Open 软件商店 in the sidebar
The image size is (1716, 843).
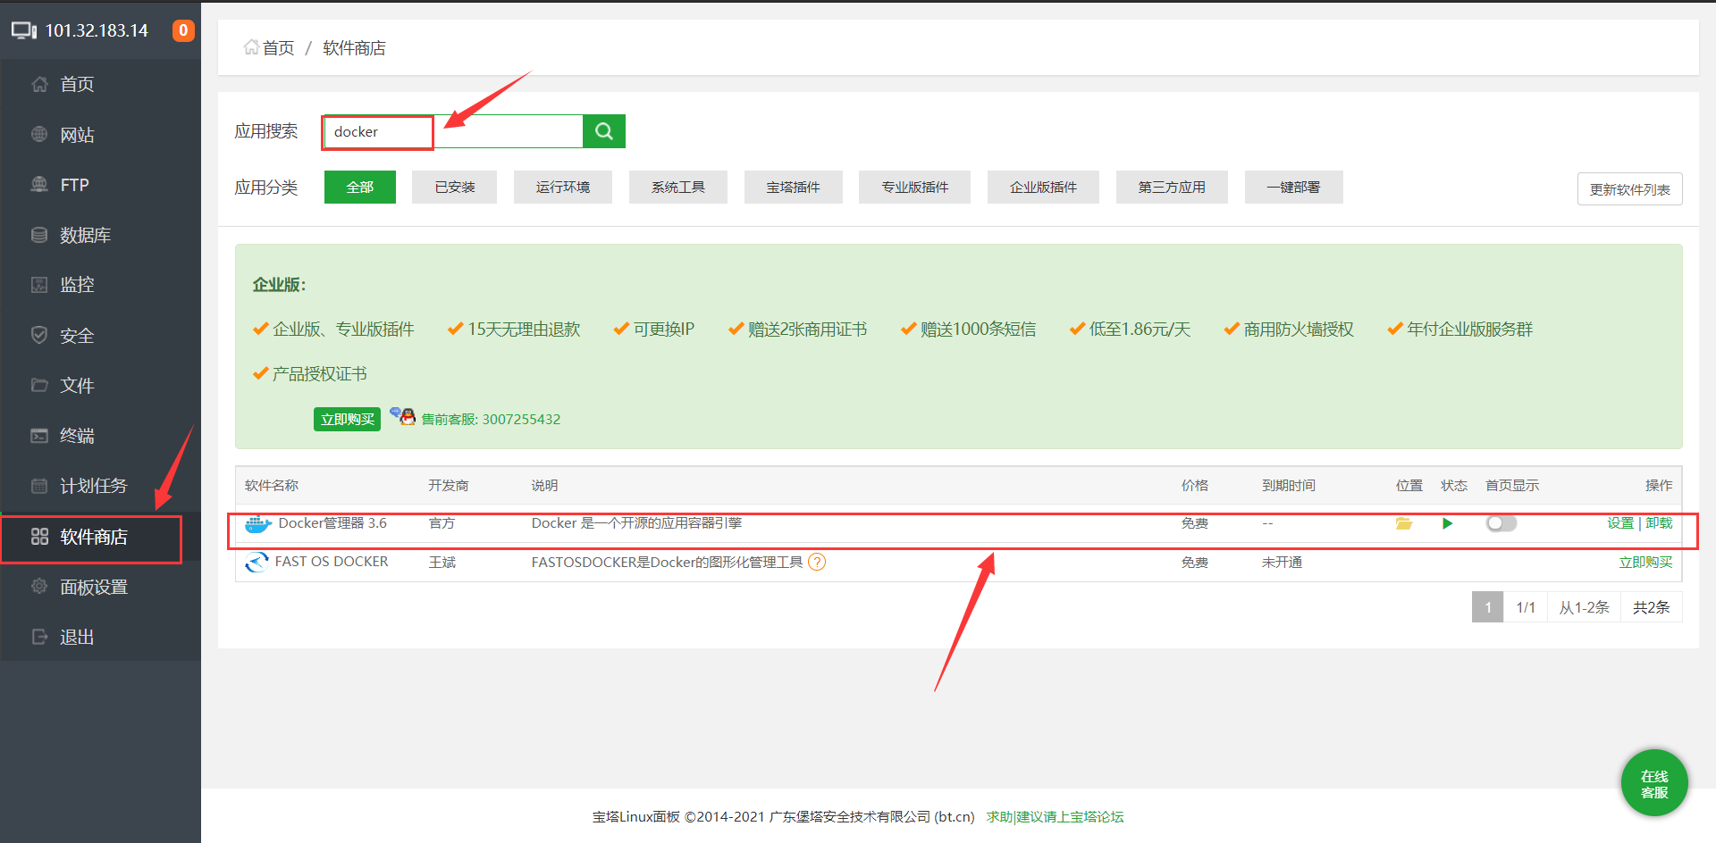point(100,537)
